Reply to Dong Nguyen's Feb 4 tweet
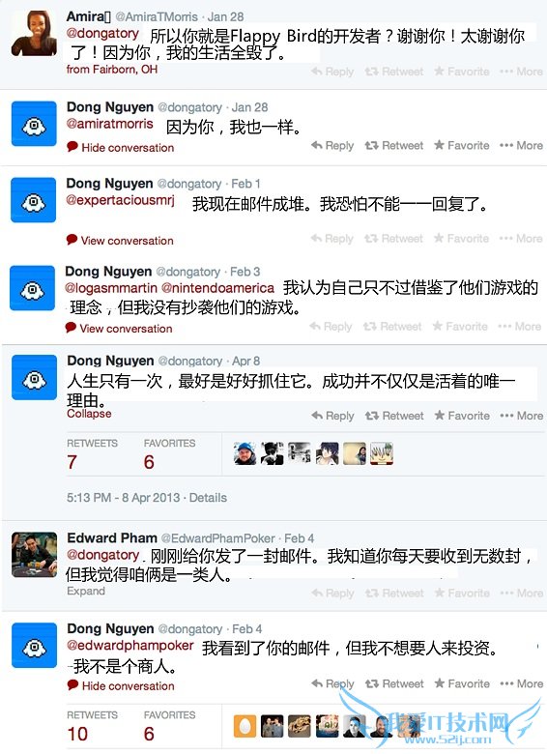Screen dimensions: 547x754 332,683
